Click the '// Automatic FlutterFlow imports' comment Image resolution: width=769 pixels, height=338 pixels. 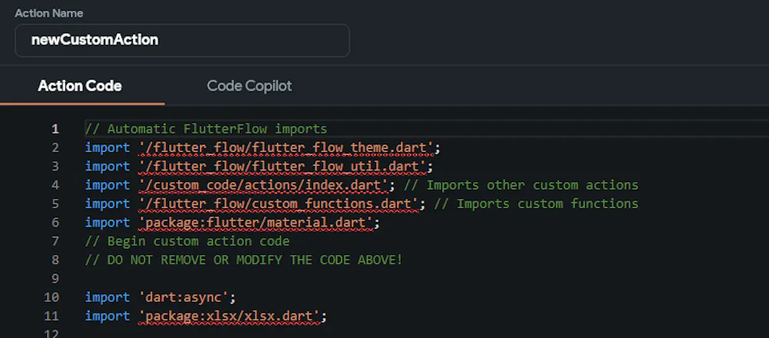point(206,129)
